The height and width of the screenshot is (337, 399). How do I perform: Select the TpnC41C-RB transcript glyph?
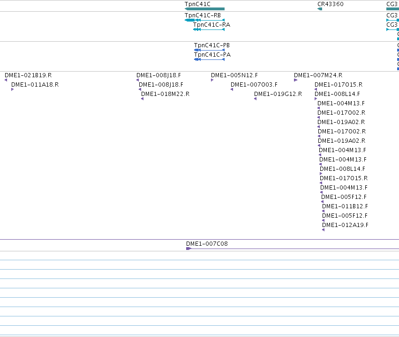click(x=204, y=20)
